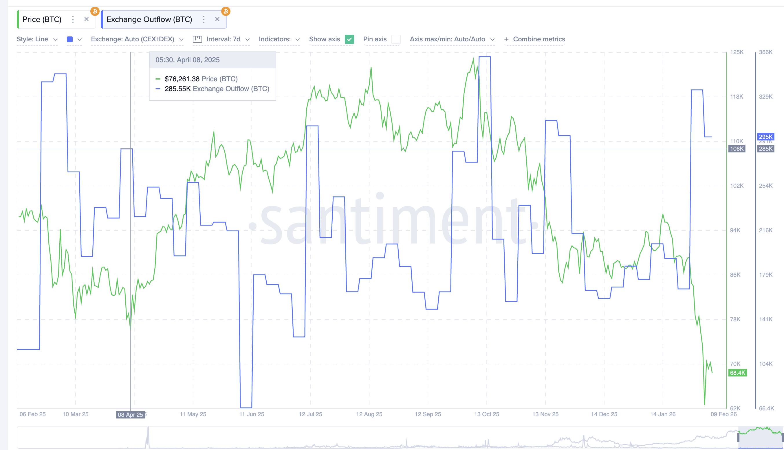
Task: Click Bitcoin badge on Price tab
Action: 95,12
